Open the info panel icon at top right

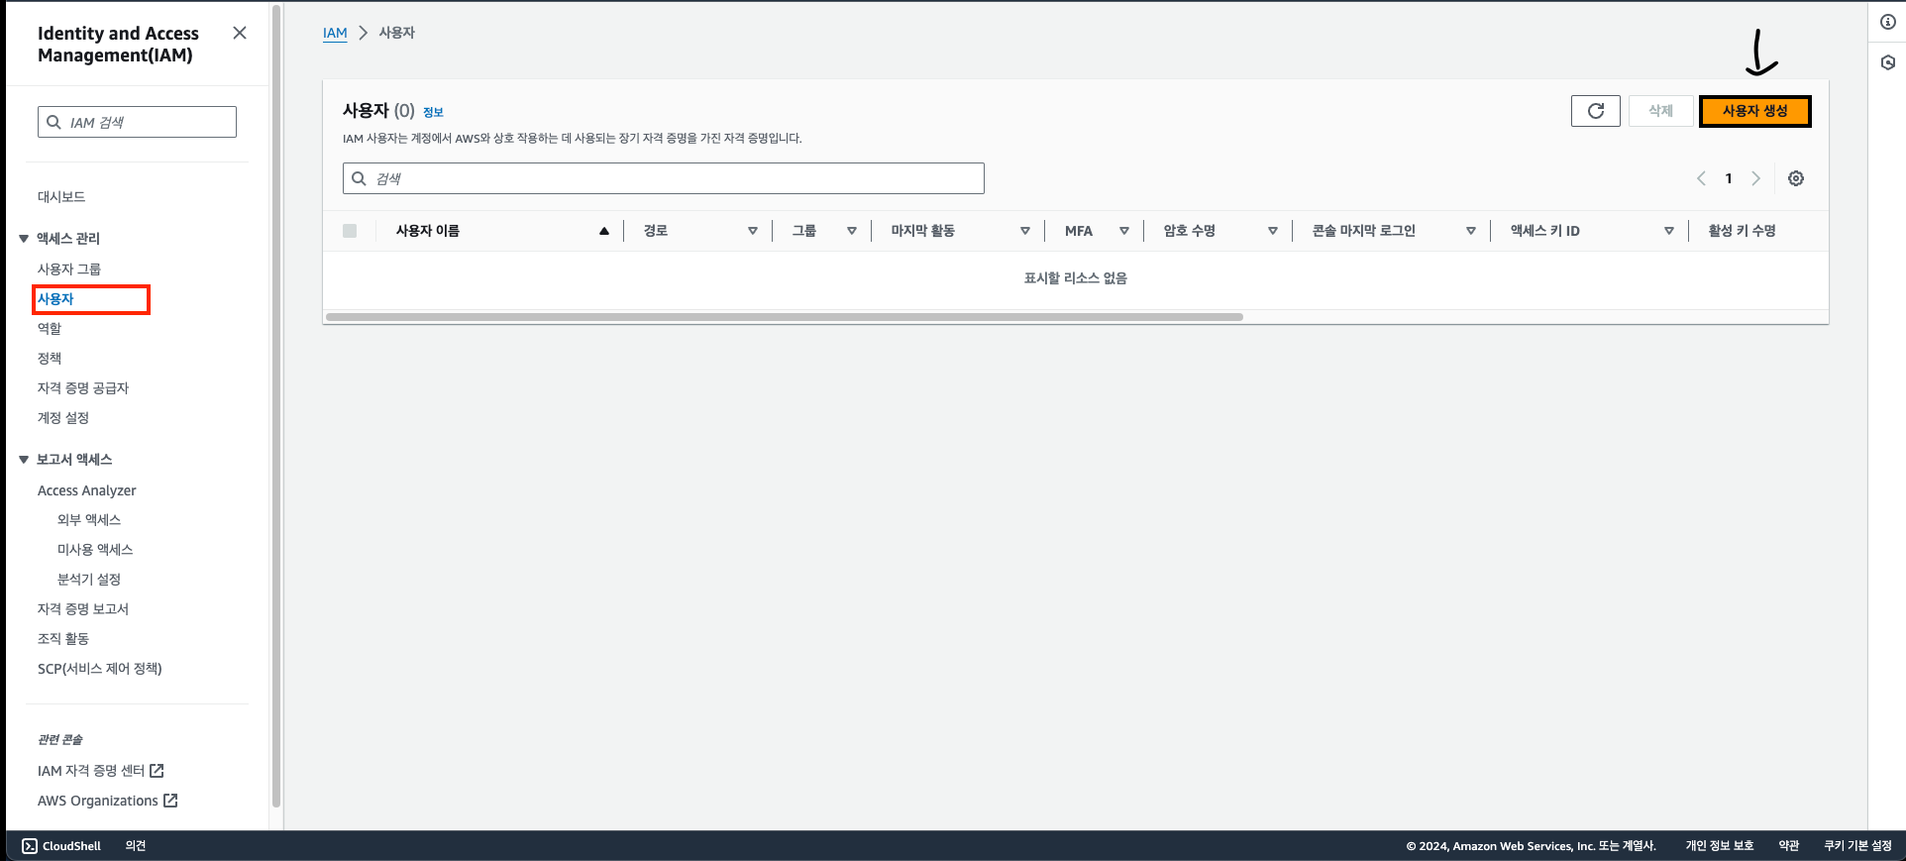(1888, 22)
